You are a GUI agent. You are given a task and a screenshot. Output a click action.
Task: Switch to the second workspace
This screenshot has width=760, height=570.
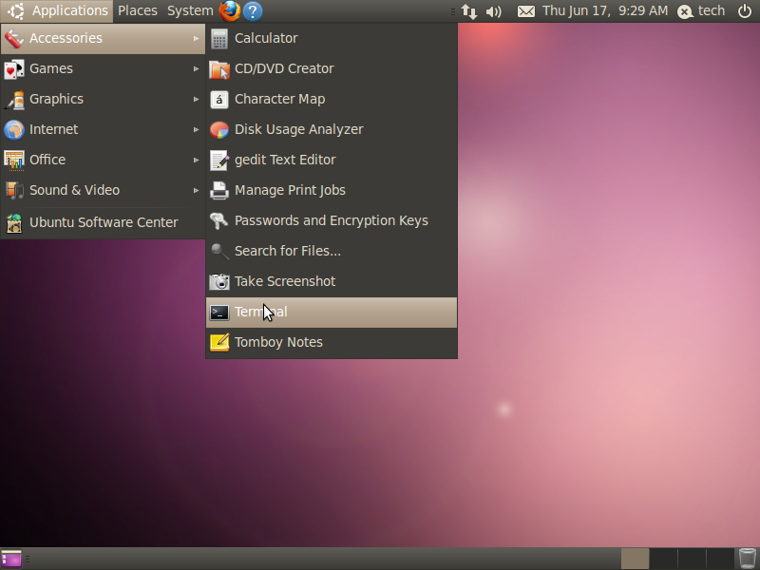(x=663, y=559)
